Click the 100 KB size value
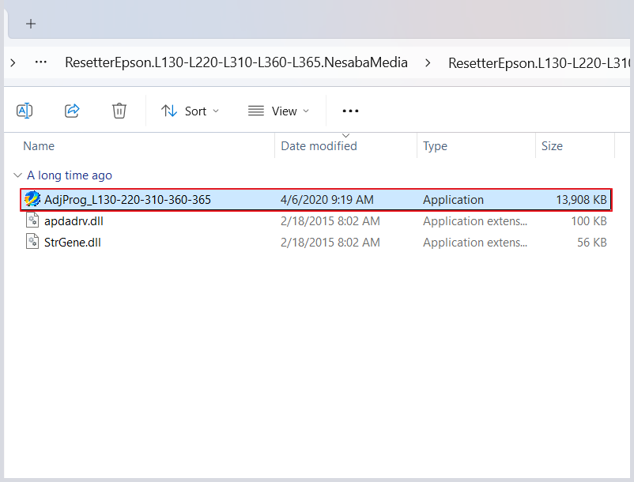Screen dimensions: 634x482 (589, 221)
